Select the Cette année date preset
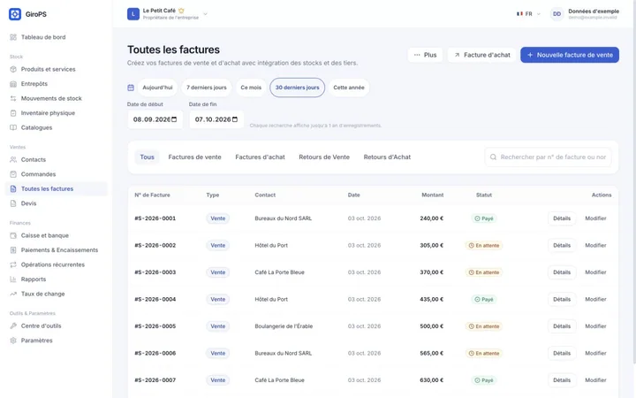The width and height of the screenshot is (636, 398). [x=349, y=88]
